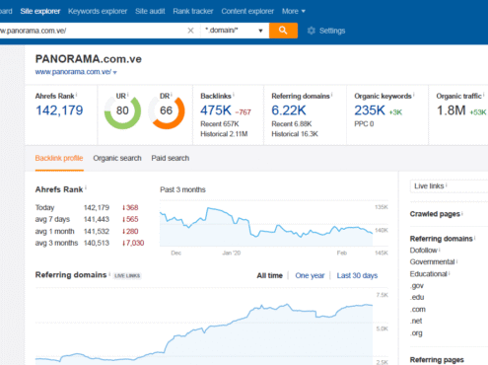The image size is (488, 365).
Task: Click the Referring pages sidebar heading
Action: (437, 360)
